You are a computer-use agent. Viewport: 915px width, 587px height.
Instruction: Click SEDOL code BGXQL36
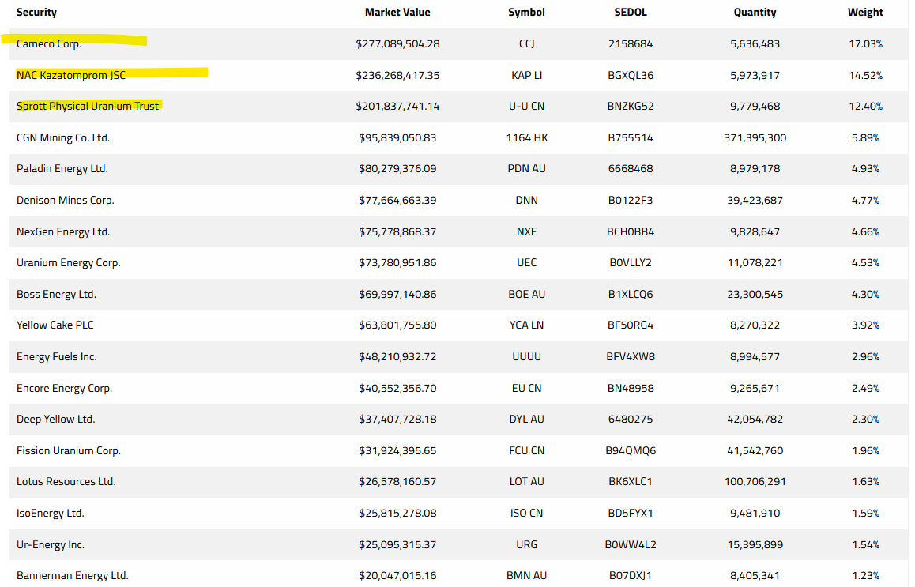point(631,75)
